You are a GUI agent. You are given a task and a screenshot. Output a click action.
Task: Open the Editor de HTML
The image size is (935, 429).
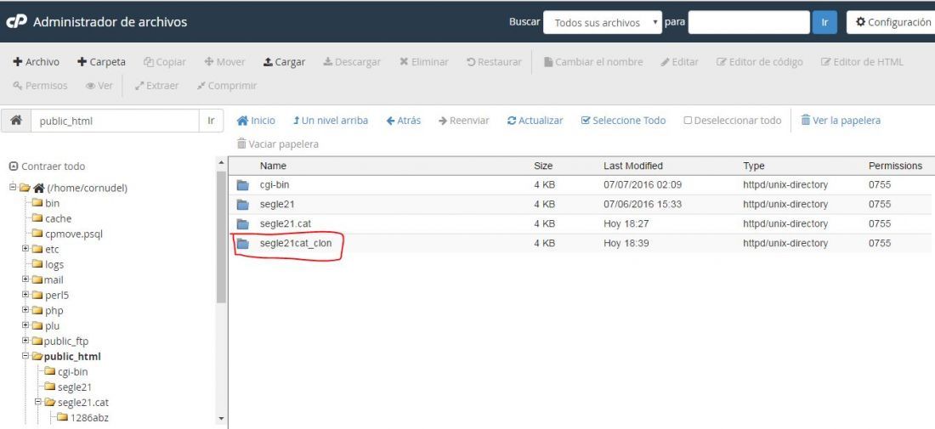click(x=862, y=62)
